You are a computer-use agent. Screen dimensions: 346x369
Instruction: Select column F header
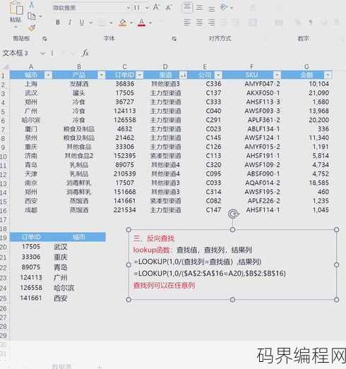coord(251,67)
